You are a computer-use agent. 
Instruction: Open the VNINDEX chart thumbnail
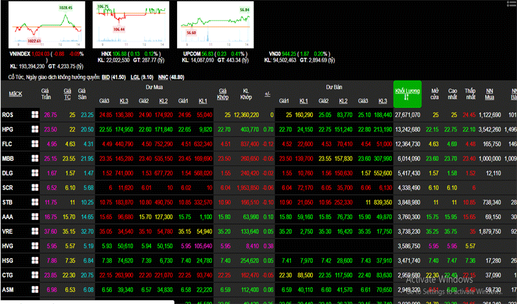(47, 25)
